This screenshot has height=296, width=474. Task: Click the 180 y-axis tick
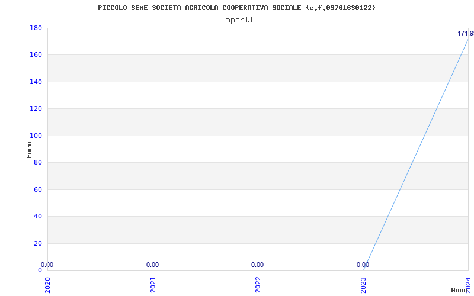click(x=36, y=28)
